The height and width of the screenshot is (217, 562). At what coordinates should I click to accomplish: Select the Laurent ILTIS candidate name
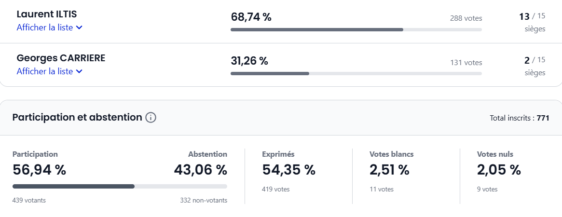[47, 14]
